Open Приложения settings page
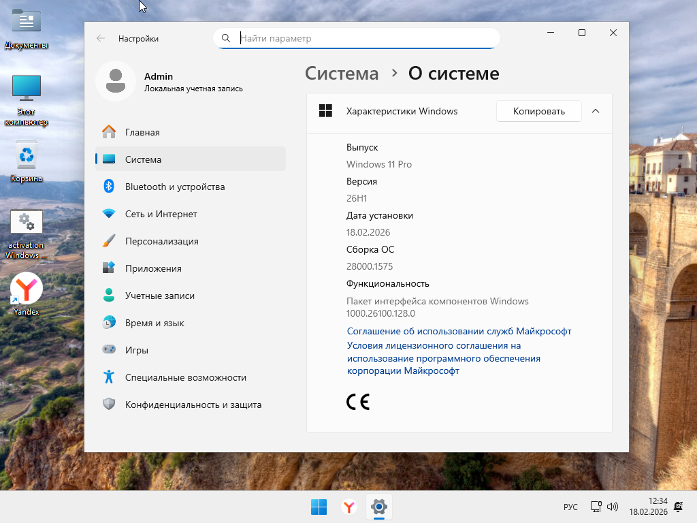 tap(153, 268)
